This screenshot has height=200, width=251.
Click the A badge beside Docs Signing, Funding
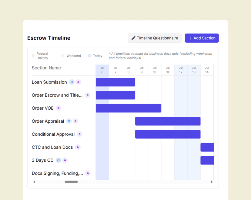pyautogui.click(x=88, y=173)
